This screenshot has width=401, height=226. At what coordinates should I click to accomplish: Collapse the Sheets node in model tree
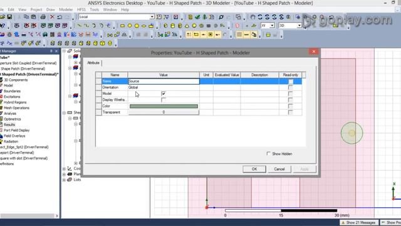(x=64, y=112)
